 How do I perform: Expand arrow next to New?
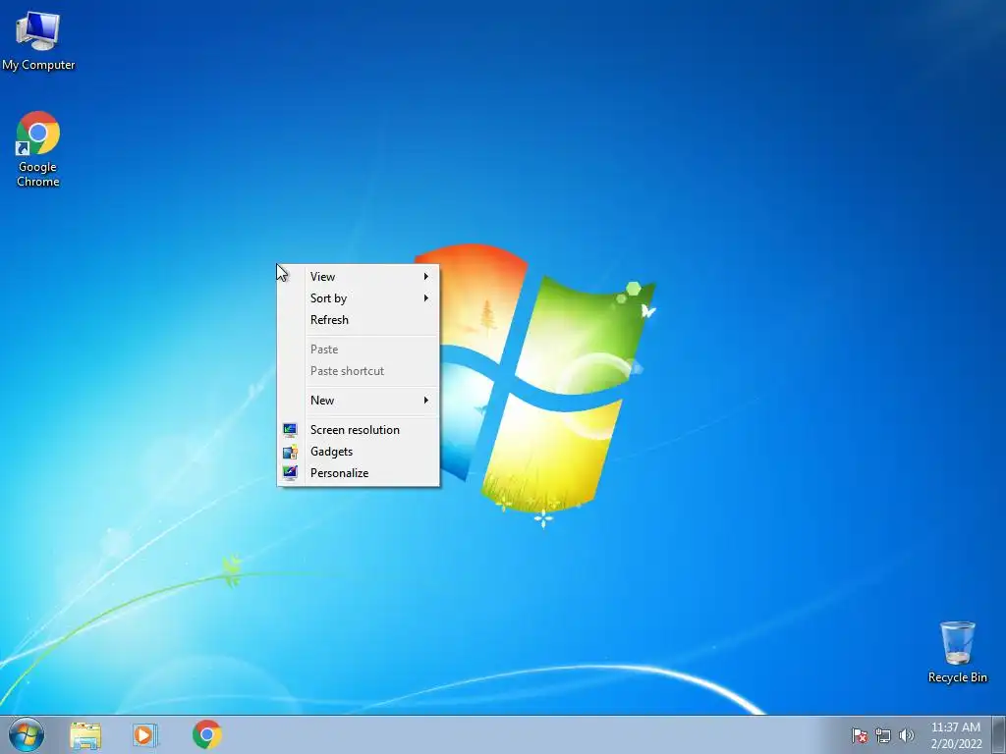pyautogui.click(x=426, y=401)
